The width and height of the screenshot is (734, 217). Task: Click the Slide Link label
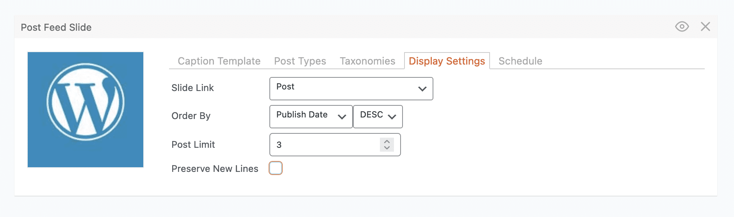[192, 88]
